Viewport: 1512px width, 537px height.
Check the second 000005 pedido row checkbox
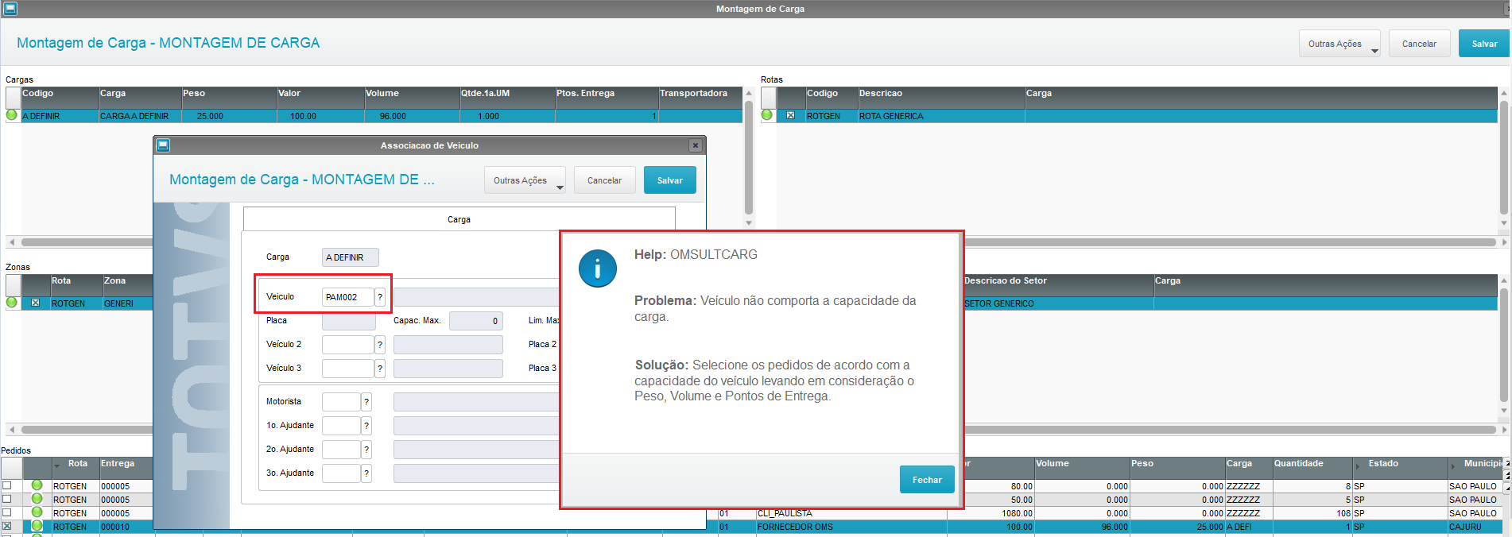tap(7, 499)
